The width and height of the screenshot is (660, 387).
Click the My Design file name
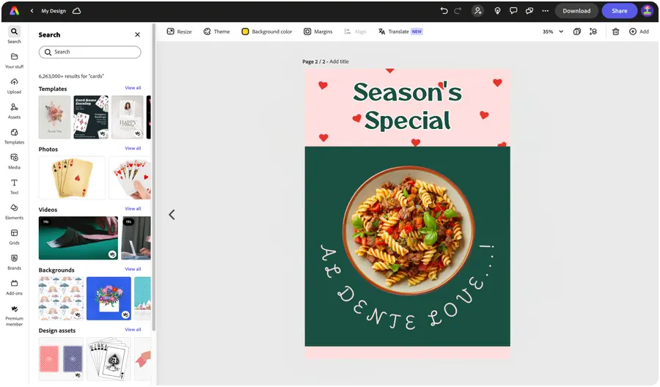tap(54, 11)
